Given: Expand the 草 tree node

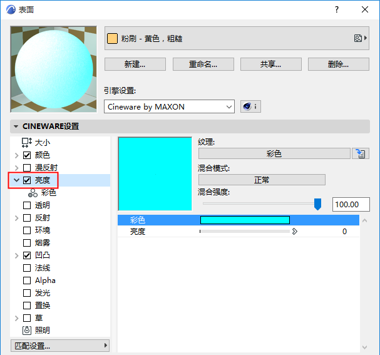Looking at the screenshot, I should click(16, 318).
